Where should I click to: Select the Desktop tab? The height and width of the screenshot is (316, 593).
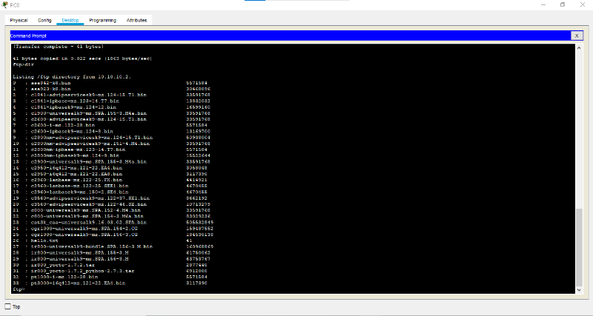[70, 20]
